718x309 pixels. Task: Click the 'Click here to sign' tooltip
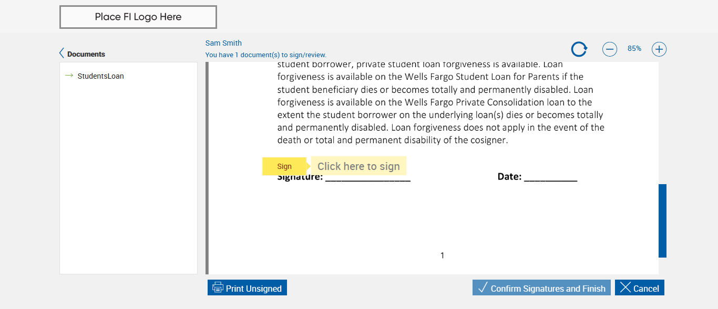[358, 166]
